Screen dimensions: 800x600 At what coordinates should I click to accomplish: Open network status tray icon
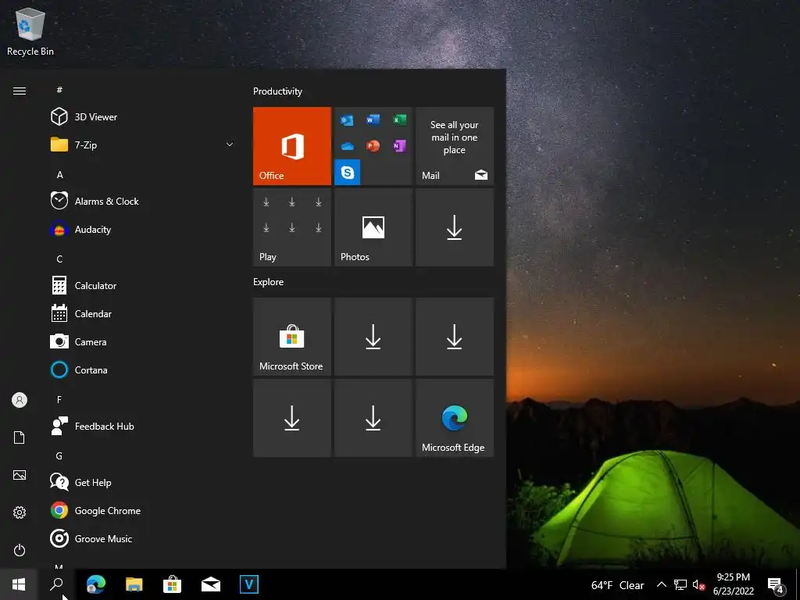(680, 584)
